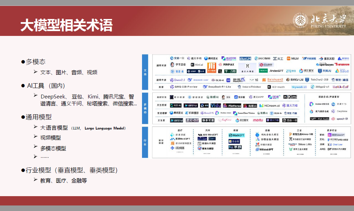Click the 通义千问 logo

coord(194,58)
